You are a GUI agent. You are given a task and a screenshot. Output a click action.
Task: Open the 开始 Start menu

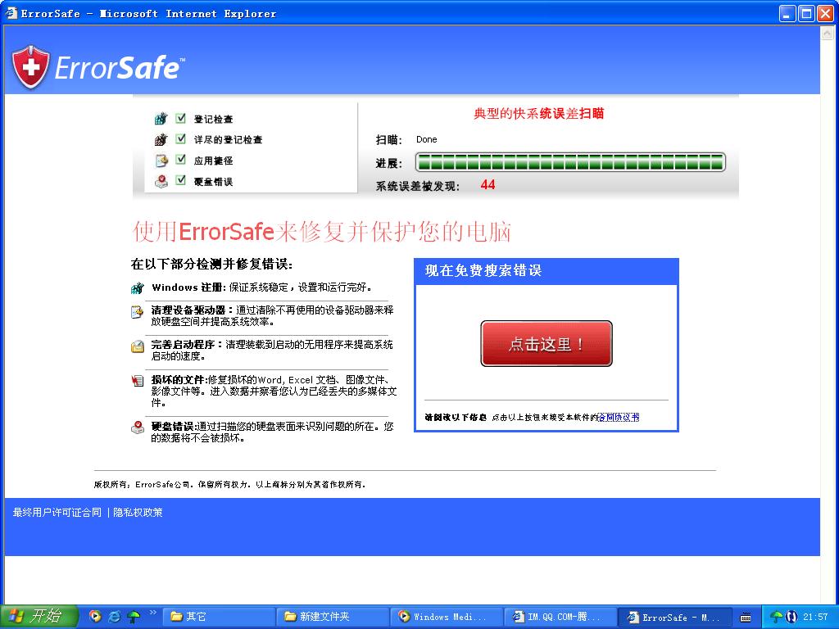[39, 616]
